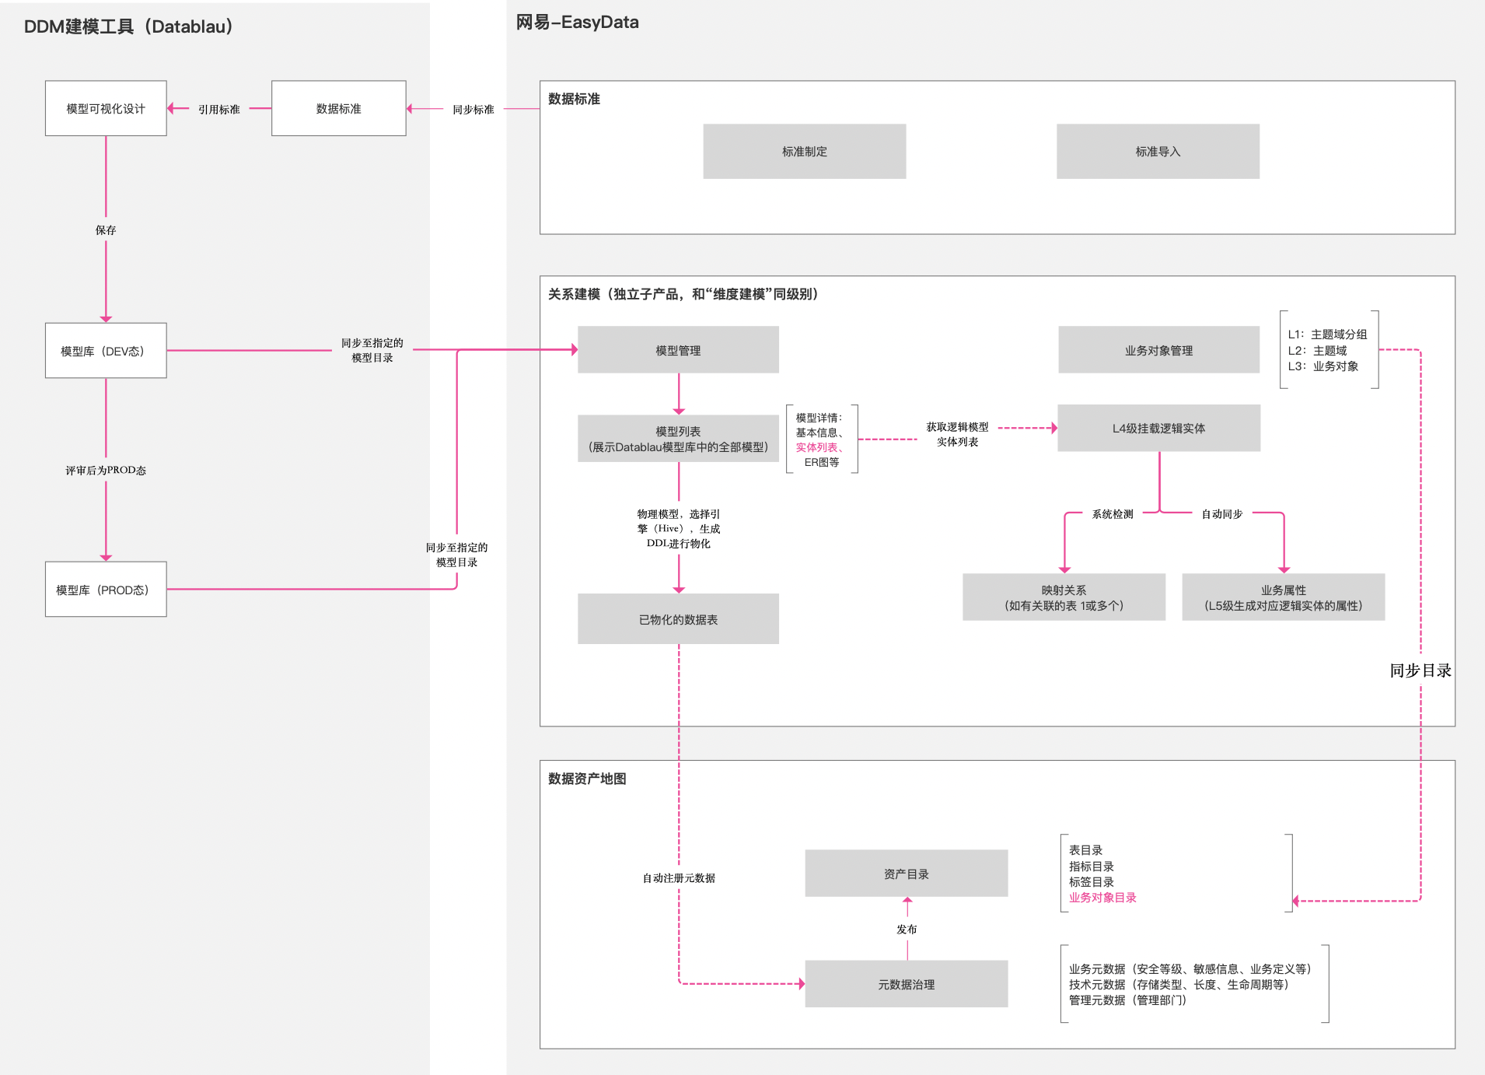Click the L2：主题域 line
The width and height of the screenshot is (1485, 1075).
coord(1317,351)
